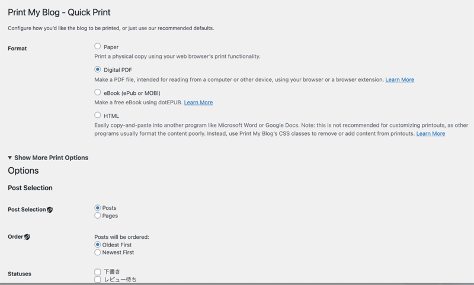Open Learn More link for Digital PDF
474x285 pixels.
click(399, 79)
